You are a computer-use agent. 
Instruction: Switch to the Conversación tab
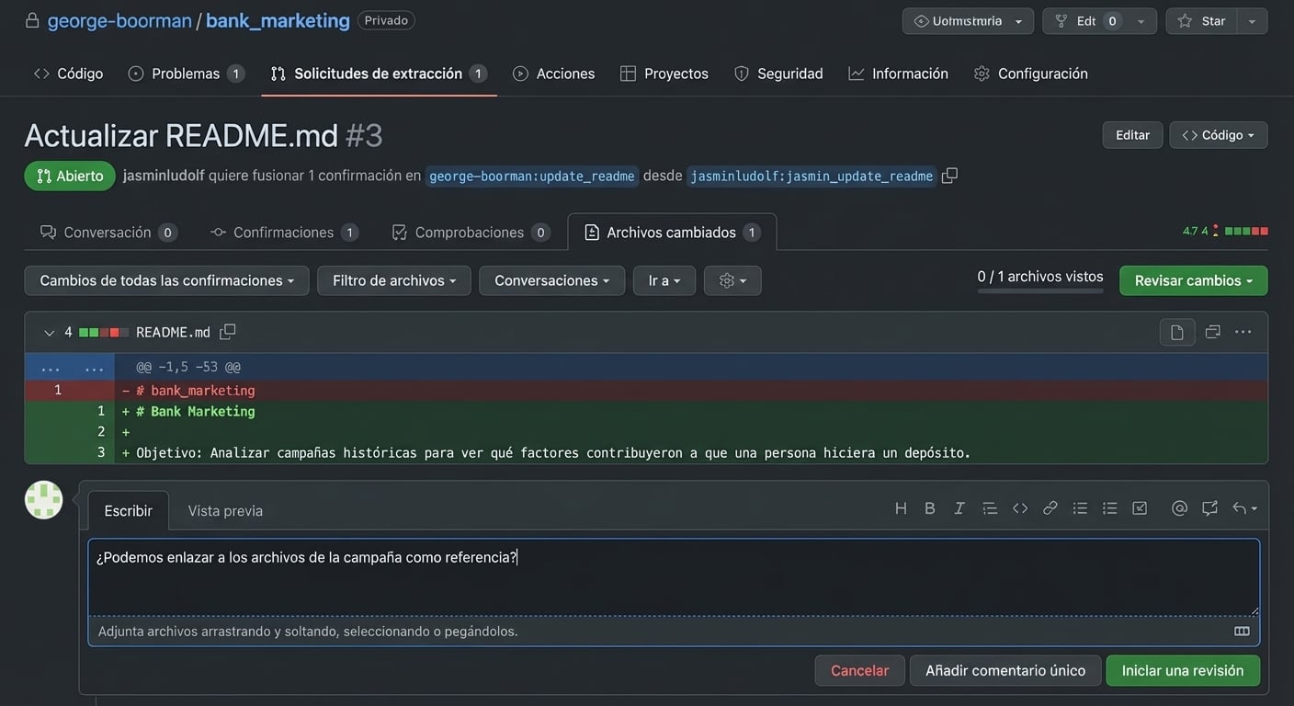108,233
